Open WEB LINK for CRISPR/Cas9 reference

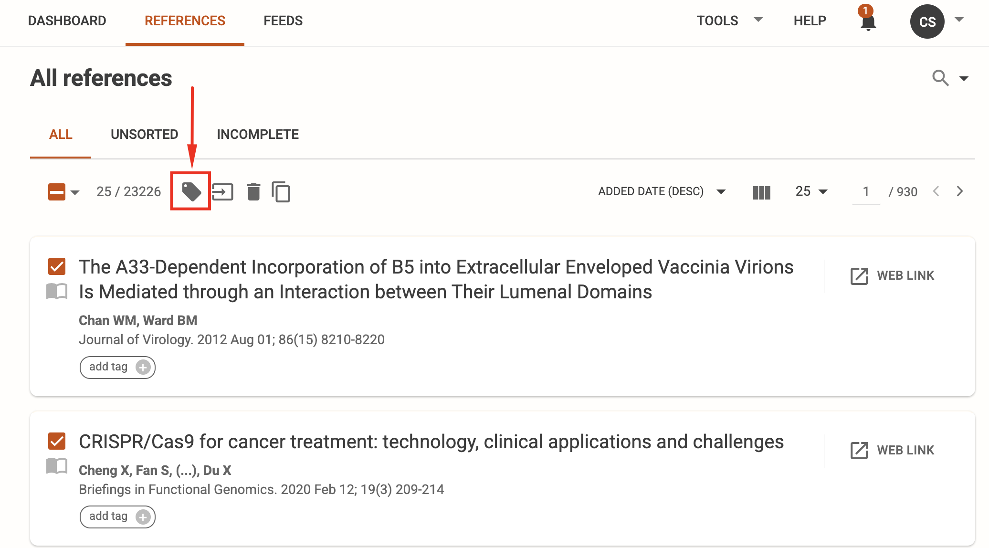[x=892, y=450]
